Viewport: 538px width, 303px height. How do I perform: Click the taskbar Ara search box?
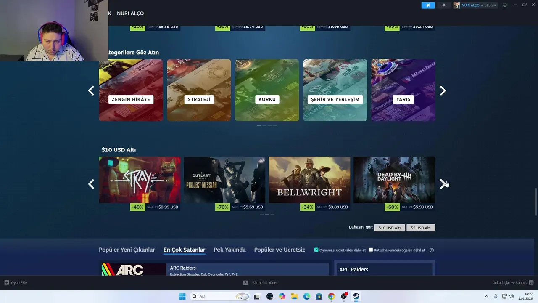(220, 296)
